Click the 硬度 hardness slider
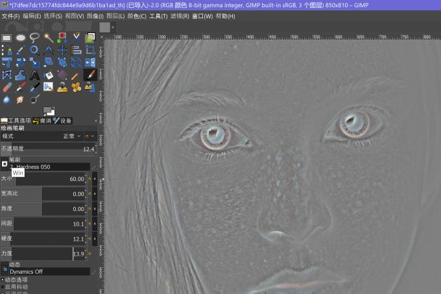Viewport: 441px width, 294px height. click(x=43, y=239)
